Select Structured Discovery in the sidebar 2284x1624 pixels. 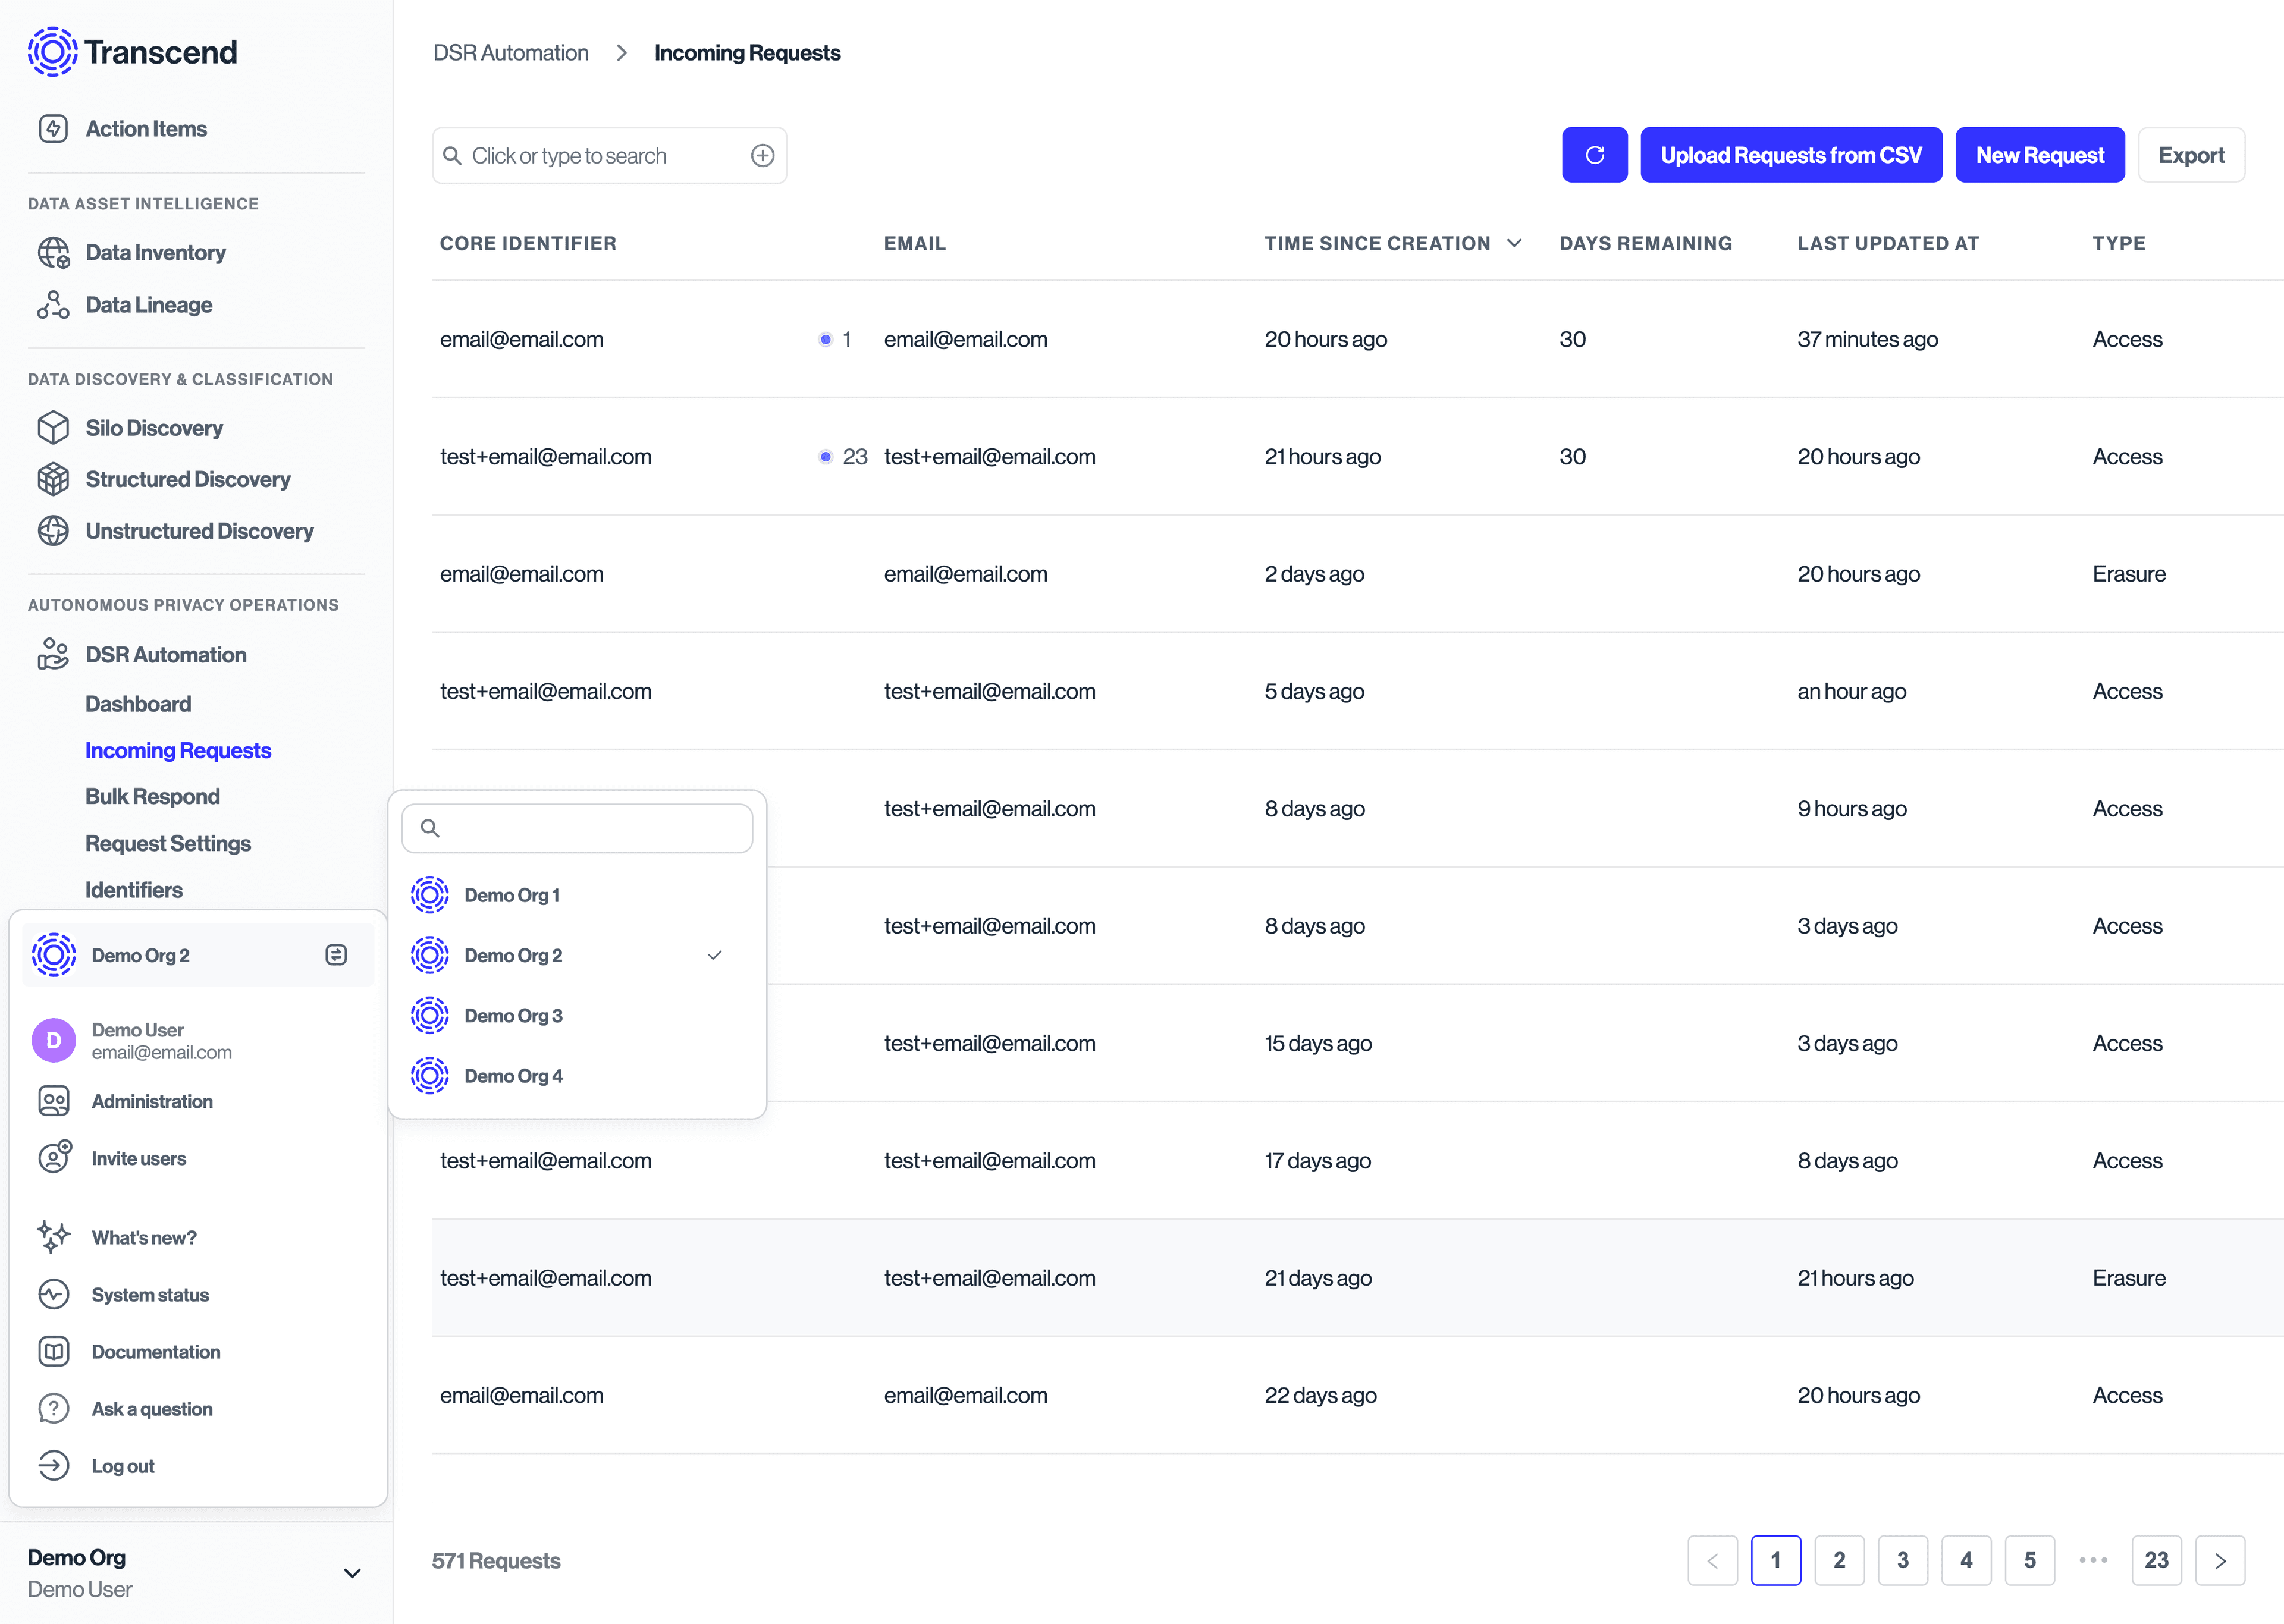coord(187,479)
